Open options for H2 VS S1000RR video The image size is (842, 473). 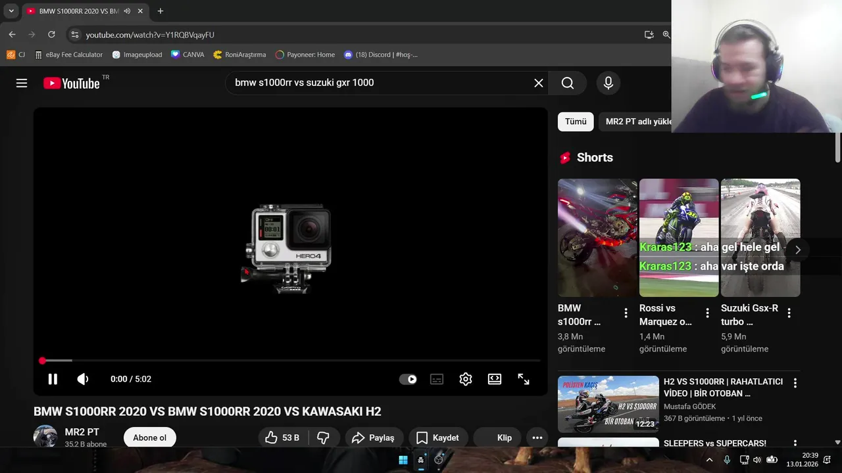tap(795, 383)
